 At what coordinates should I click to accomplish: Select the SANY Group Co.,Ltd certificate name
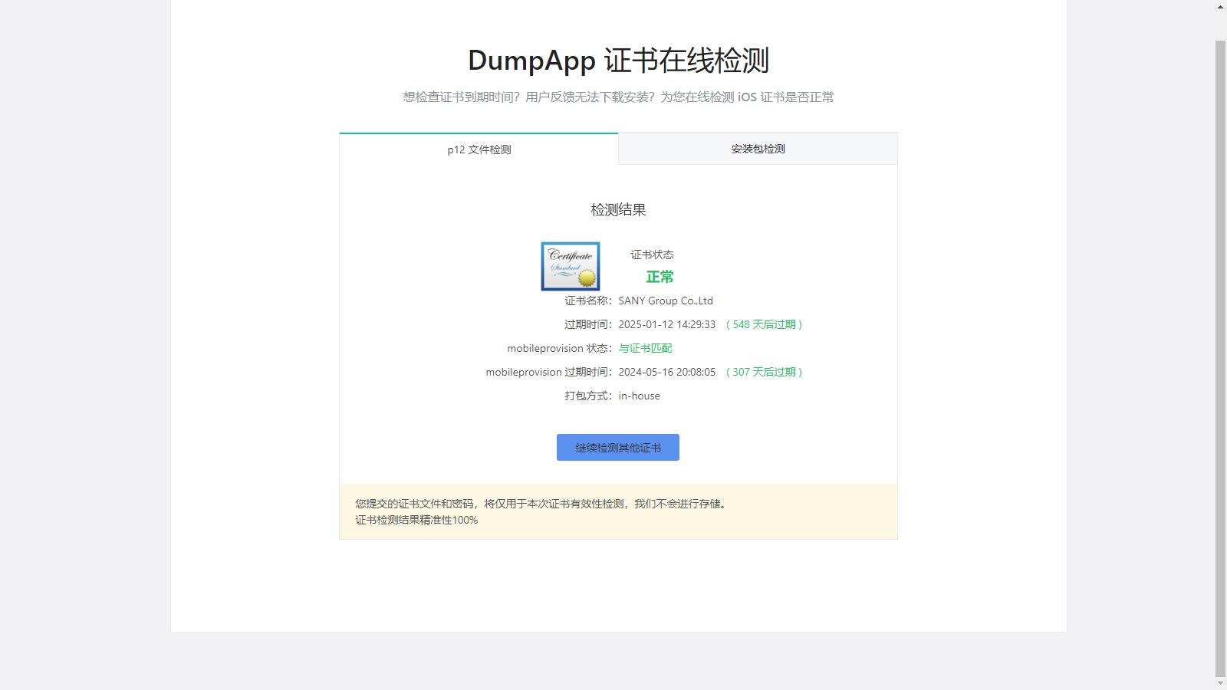666,301
